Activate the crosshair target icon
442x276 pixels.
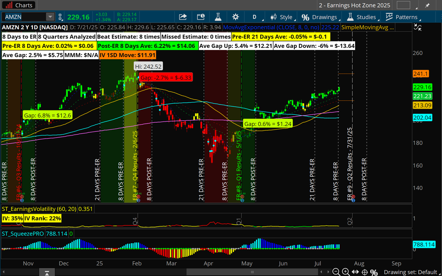pos(364,272)
